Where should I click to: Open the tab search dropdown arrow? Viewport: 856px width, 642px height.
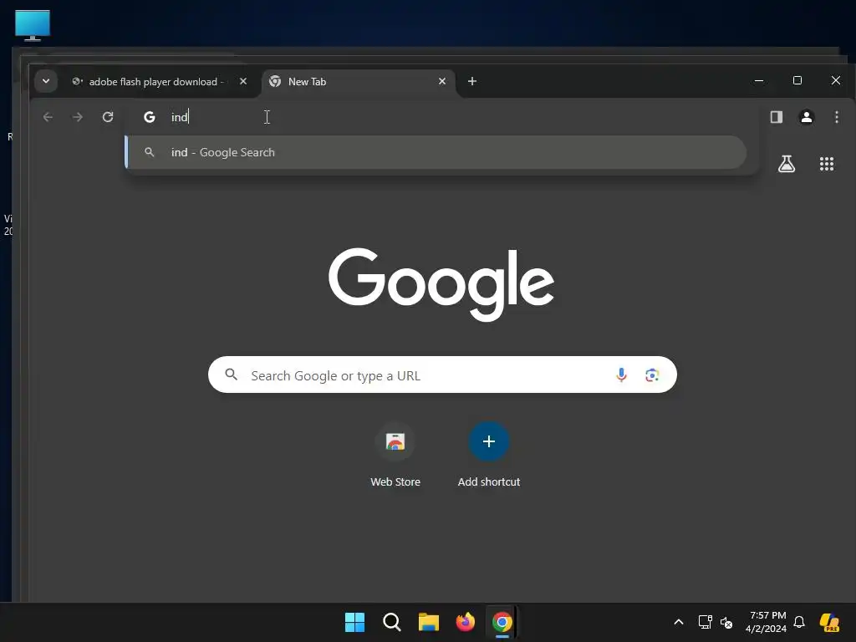coord(46,81)
